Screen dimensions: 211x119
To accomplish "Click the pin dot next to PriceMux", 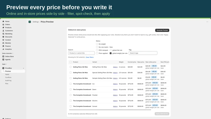I will (23, 68).
